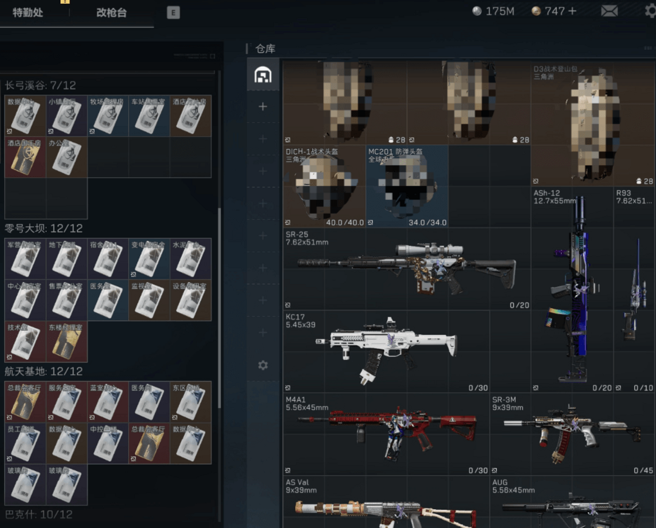This screenshot has height=528, width=656.
Task: Click the plus next to 747 currency
Action: [572, 11]
